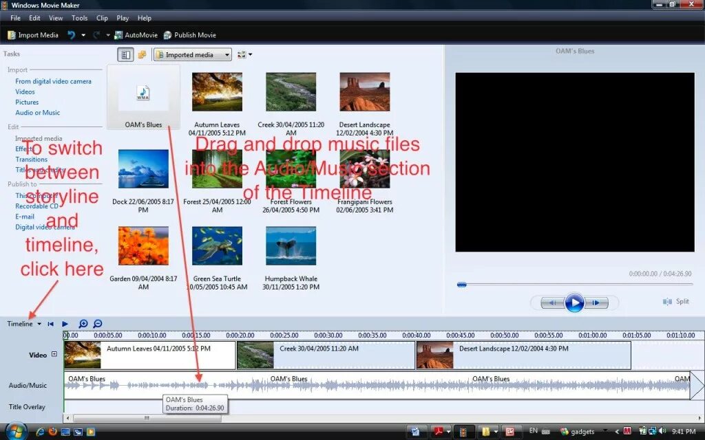The image size is (705, 440).
Task: Select the Garden orange flowers thumbnail
Action: (x=143, y=245)
